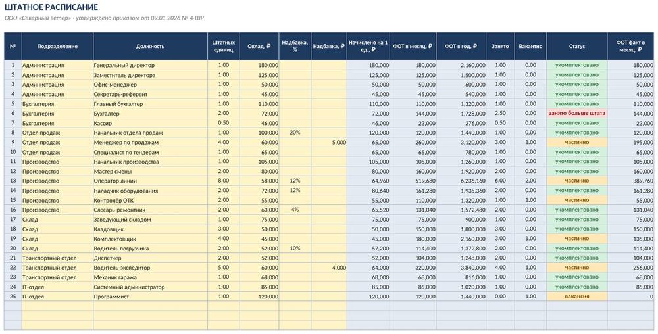Click the 'Начислено на 1 ед., ₽' header

pos(368,46)
